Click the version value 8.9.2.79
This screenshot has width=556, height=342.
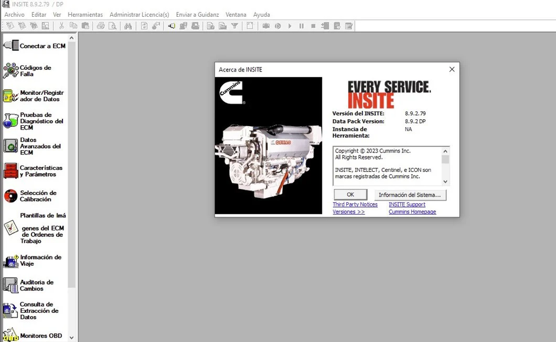pyautogui.click(x=415, y=114)
